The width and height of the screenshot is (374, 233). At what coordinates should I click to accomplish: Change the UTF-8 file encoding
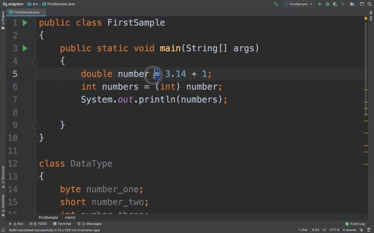[x=334, y=230]
